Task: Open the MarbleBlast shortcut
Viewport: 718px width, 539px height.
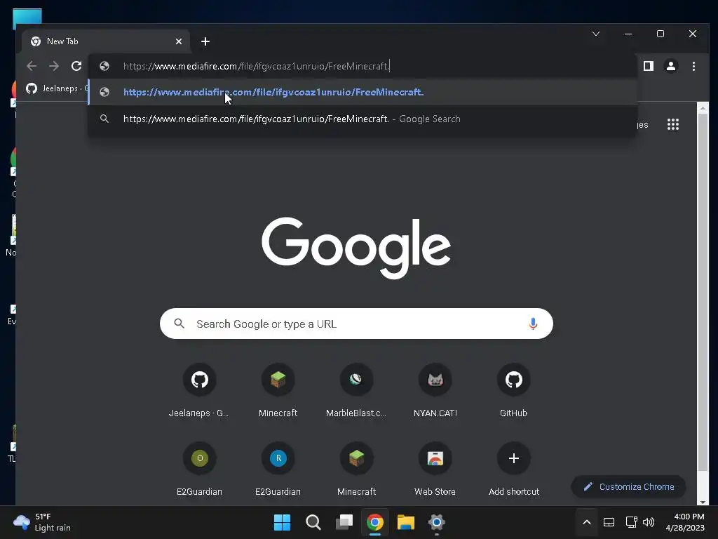Action: tap(356, 391)
